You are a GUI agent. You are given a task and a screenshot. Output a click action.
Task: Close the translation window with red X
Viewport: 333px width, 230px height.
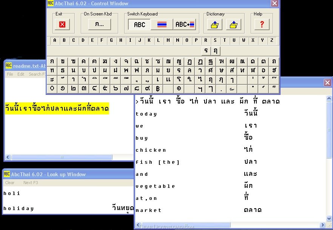(327, 82)
